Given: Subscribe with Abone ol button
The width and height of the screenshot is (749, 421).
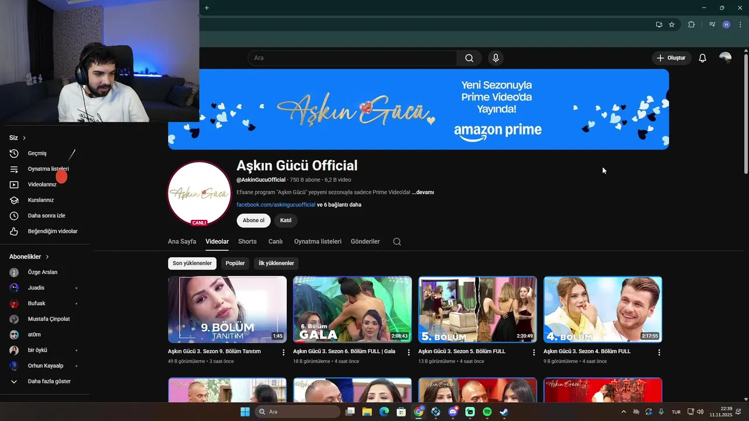Looking at the screenshot, I should [253, 220].
